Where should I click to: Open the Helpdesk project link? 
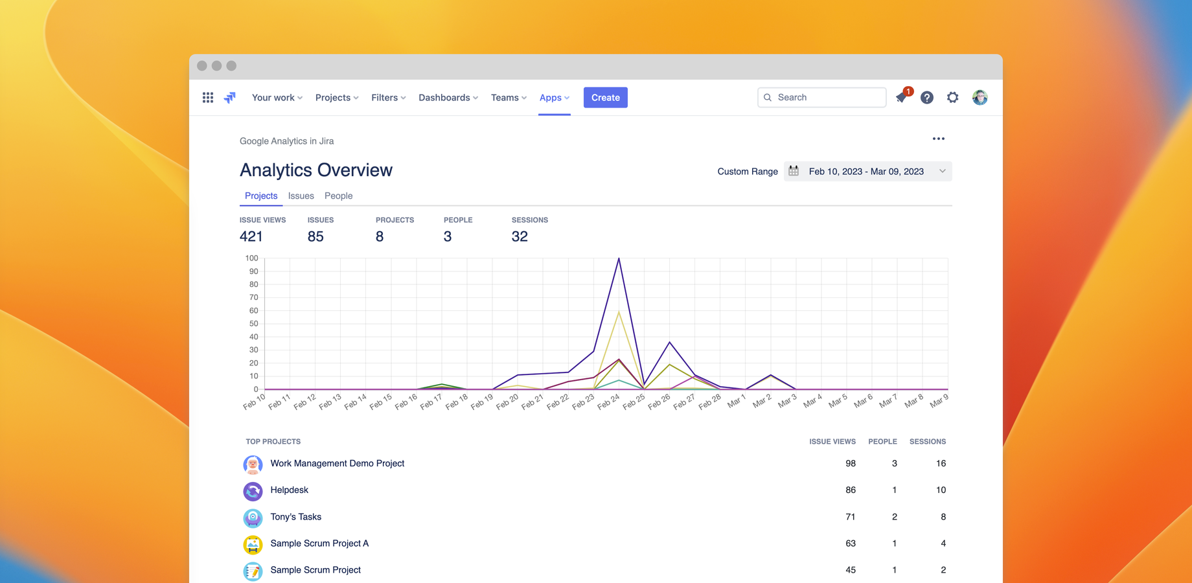[290, 490]
